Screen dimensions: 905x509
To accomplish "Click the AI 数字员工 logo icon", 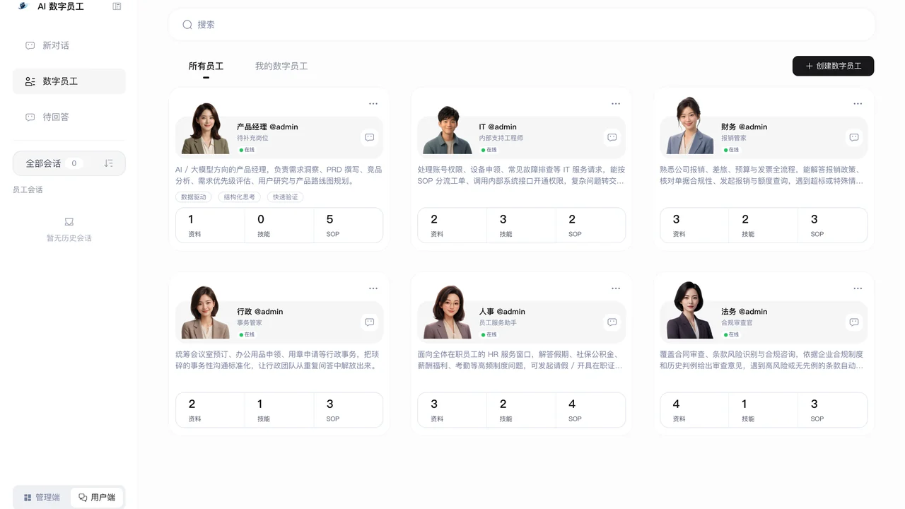I will [23, 6].
